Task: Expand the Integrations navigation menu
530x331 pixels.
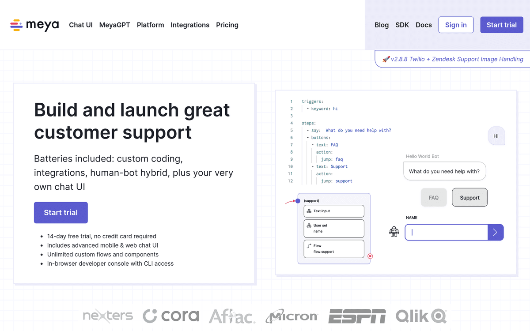Action: (x=190, y=25)
